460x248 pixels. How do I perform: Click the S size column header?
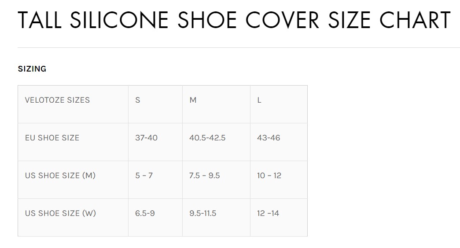pyautogui.click(x=138, y=100)
